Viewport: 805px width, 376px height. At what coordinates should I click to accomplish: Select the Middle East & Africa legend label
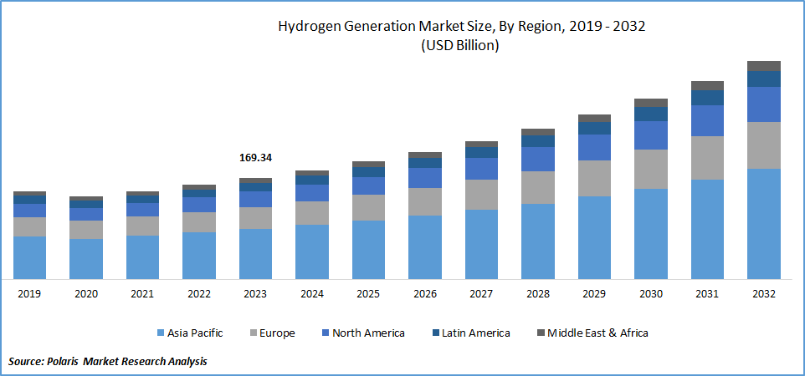click(597, 333)
